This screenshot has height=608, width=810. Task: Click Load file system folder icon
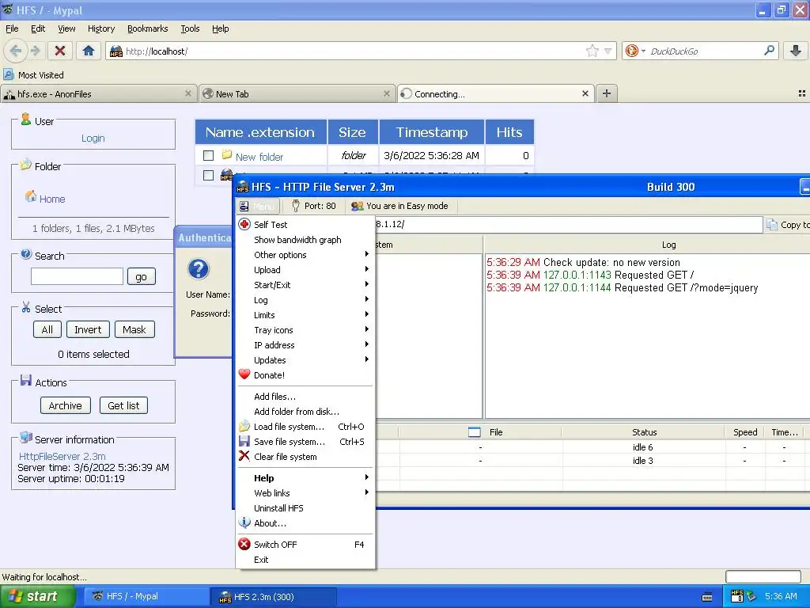coord(244,427)
